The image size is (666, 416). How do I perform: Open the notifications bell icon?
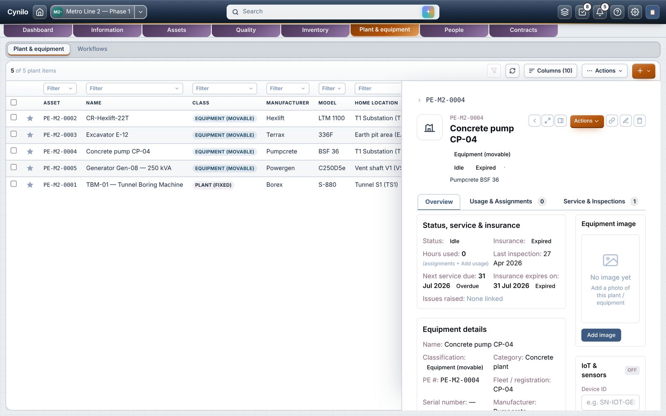point(600,12)
